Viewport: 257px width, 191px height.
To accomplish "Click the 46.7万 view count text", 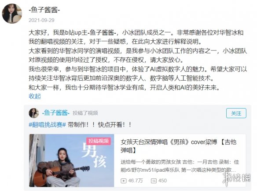I will (136, 181).
